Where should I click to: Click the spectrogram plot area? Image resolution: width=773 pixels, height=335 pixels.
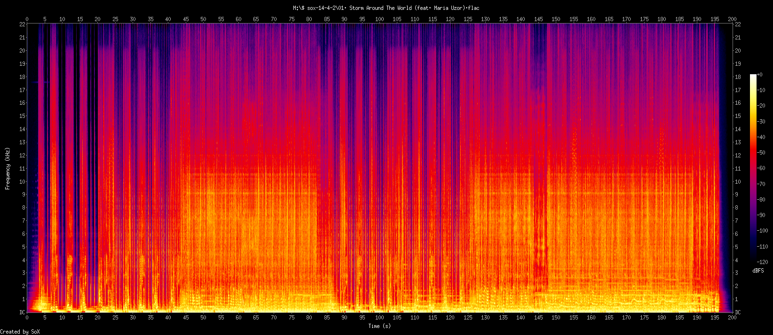point(379,168)
